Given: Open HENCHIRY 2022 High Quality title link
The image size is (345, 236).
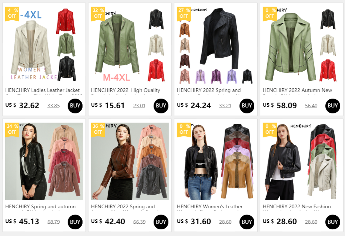Looking at the screenshot, I should pyautogui.click(x=125, y=90).
